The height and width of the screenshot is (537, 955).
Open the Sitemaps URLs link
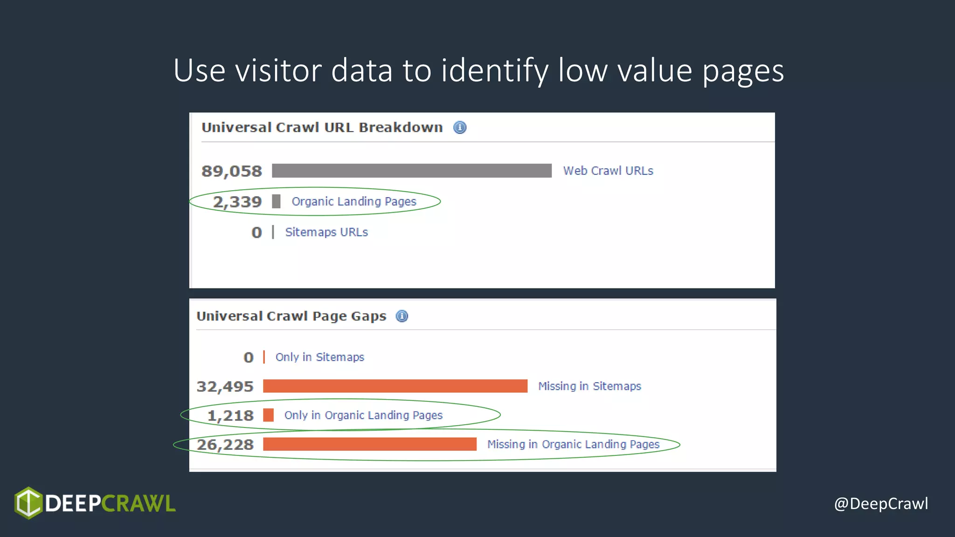pyautogui.click(x=326, y=232)
